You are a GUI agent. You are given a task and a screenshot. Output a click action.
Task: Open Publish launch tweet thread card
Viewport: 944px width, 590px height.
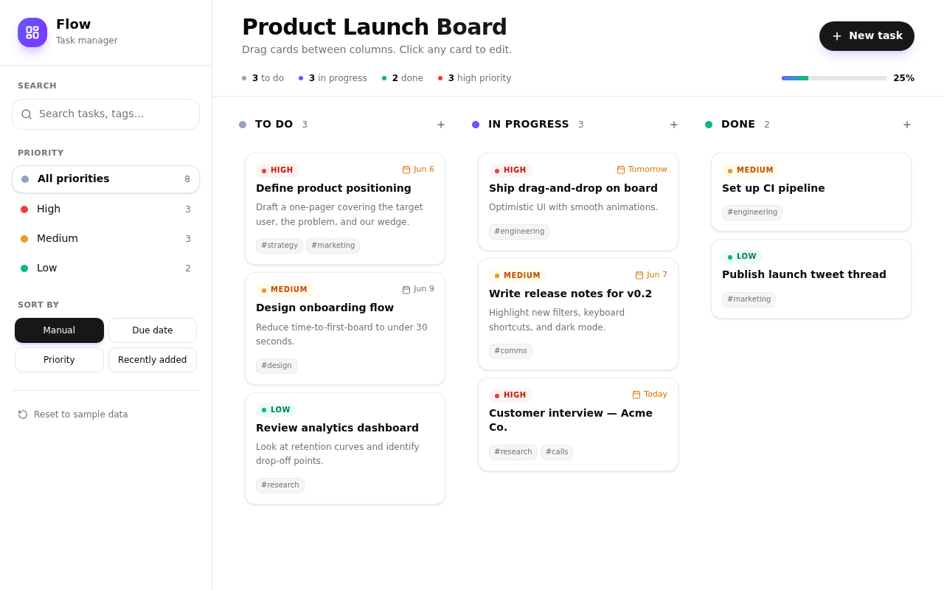coord(811,279)
